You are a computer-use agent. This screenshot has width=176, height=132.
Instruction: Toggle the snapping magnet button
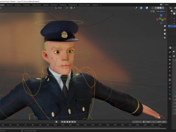tap(71, 8)
